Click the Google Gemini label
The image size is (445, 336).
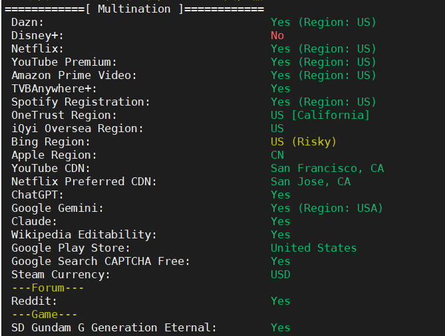click(57, 208)
